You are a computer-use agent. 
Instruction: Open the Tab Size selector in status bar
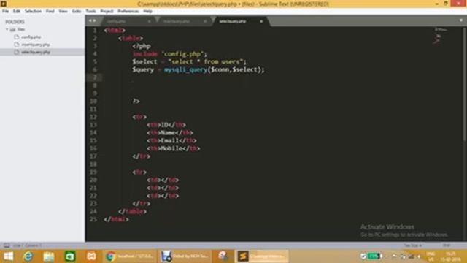[x=413, y=245]
